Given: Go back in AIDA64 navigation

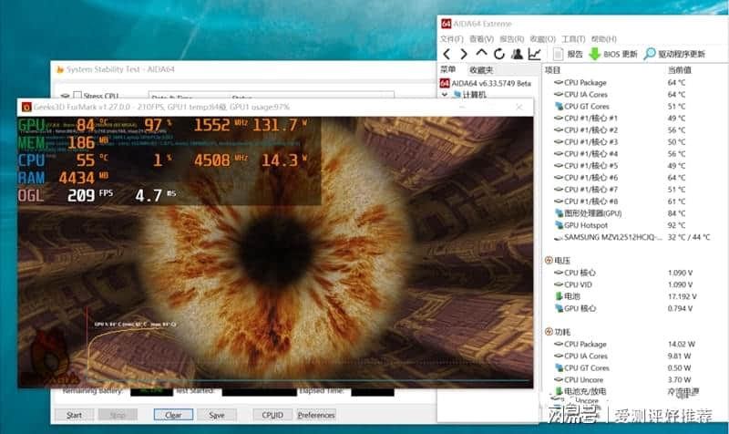Looking at the screenshot, I should [447, 54].
